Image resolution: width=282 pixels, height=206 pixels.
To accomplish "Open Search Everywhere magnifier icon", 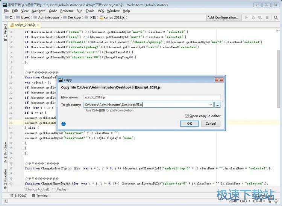I will tap(276, 17).
